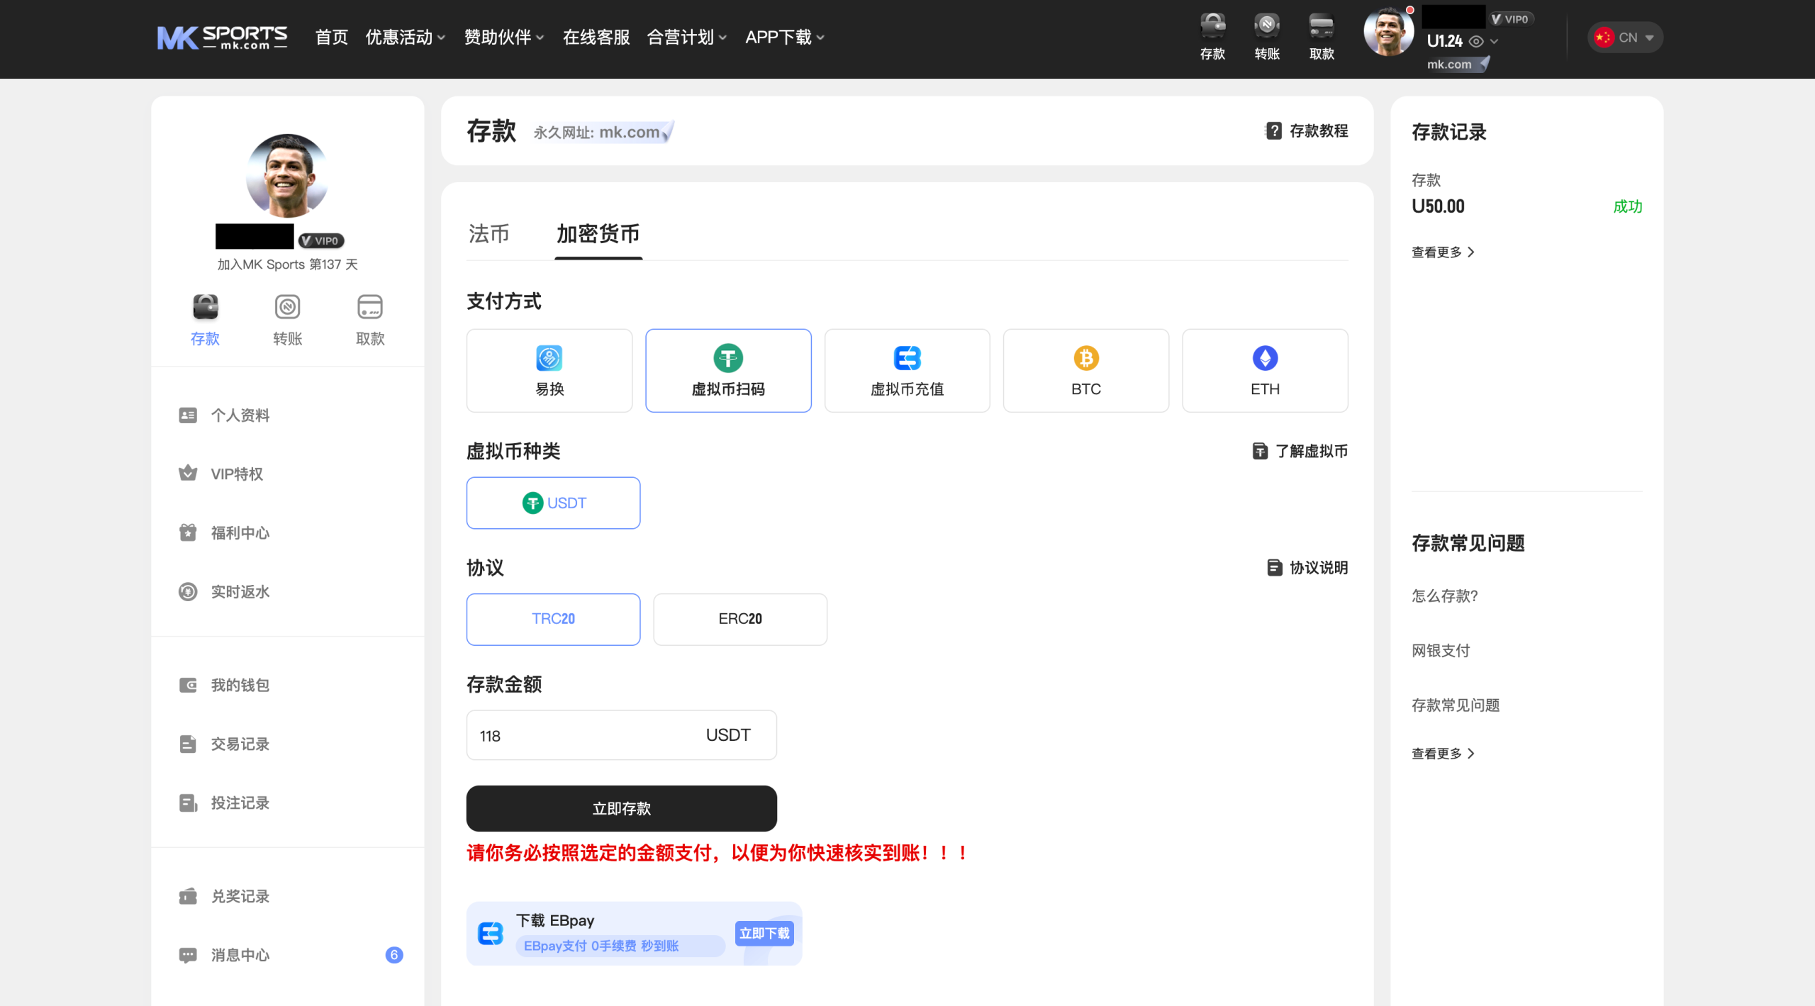Choose the 易换 payment option
The image size is (1815, 1006).
click(549, 370)
